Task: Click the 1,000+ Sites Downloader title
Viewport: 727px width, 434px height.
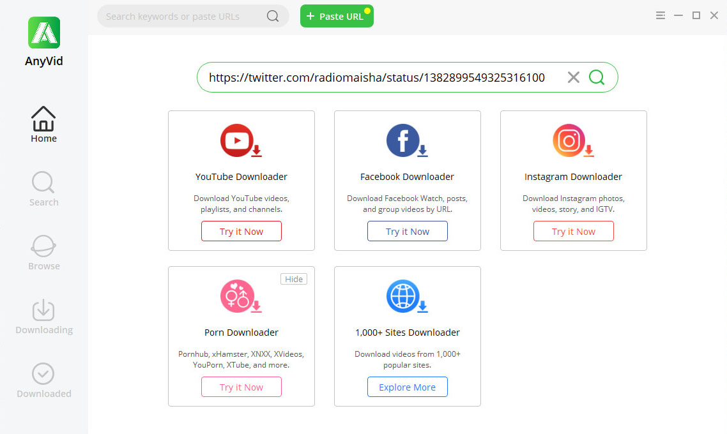Action: 407,333
